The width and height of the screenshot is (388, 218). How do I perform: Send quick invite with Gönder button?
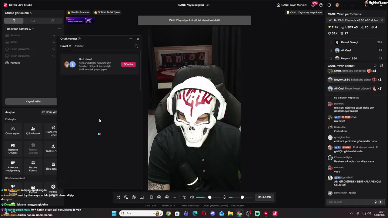(x=128, y=64)
